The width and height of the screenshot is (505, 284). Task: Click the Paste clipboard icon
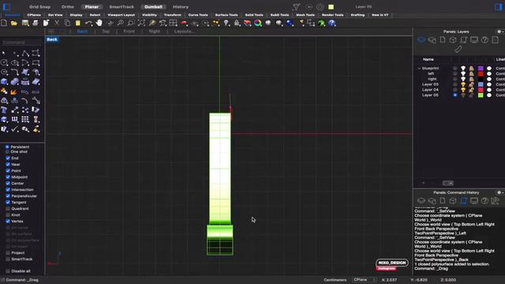point(77,23)
